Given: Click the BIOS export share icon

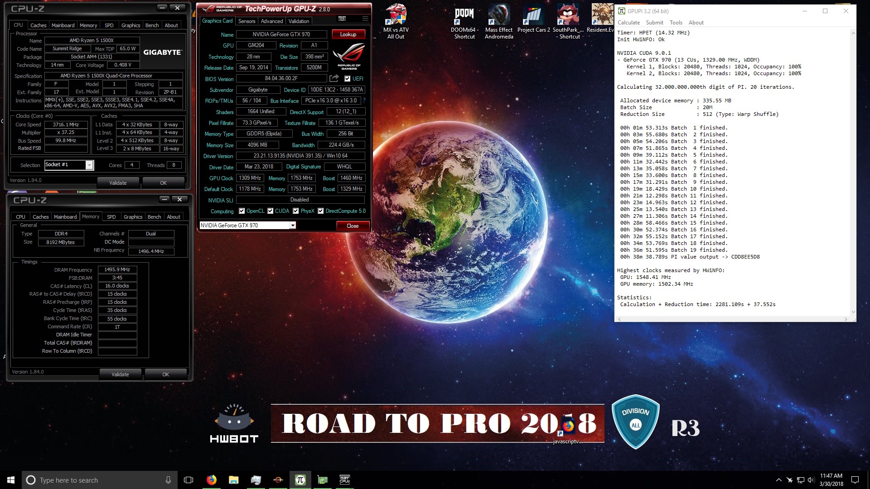Looking at the screenshot, I should 334,78.
